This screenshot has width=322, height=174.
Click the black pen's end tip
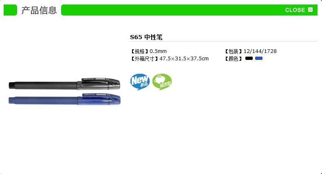12,85
